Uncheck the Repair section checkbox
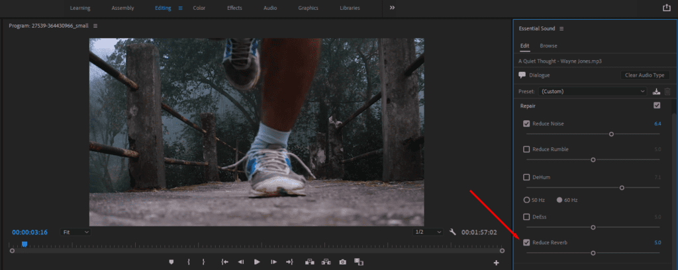 657,105
